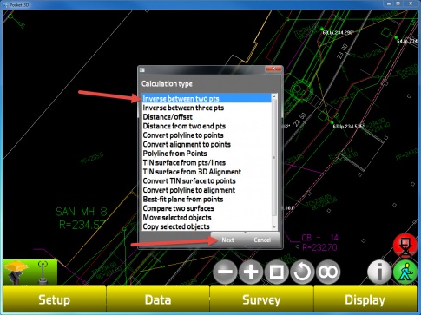Click the red chair icon

[x=405, y=246]
